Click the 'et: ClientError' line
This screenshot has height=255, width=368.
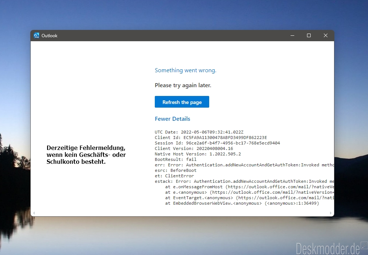coord(175,176)
